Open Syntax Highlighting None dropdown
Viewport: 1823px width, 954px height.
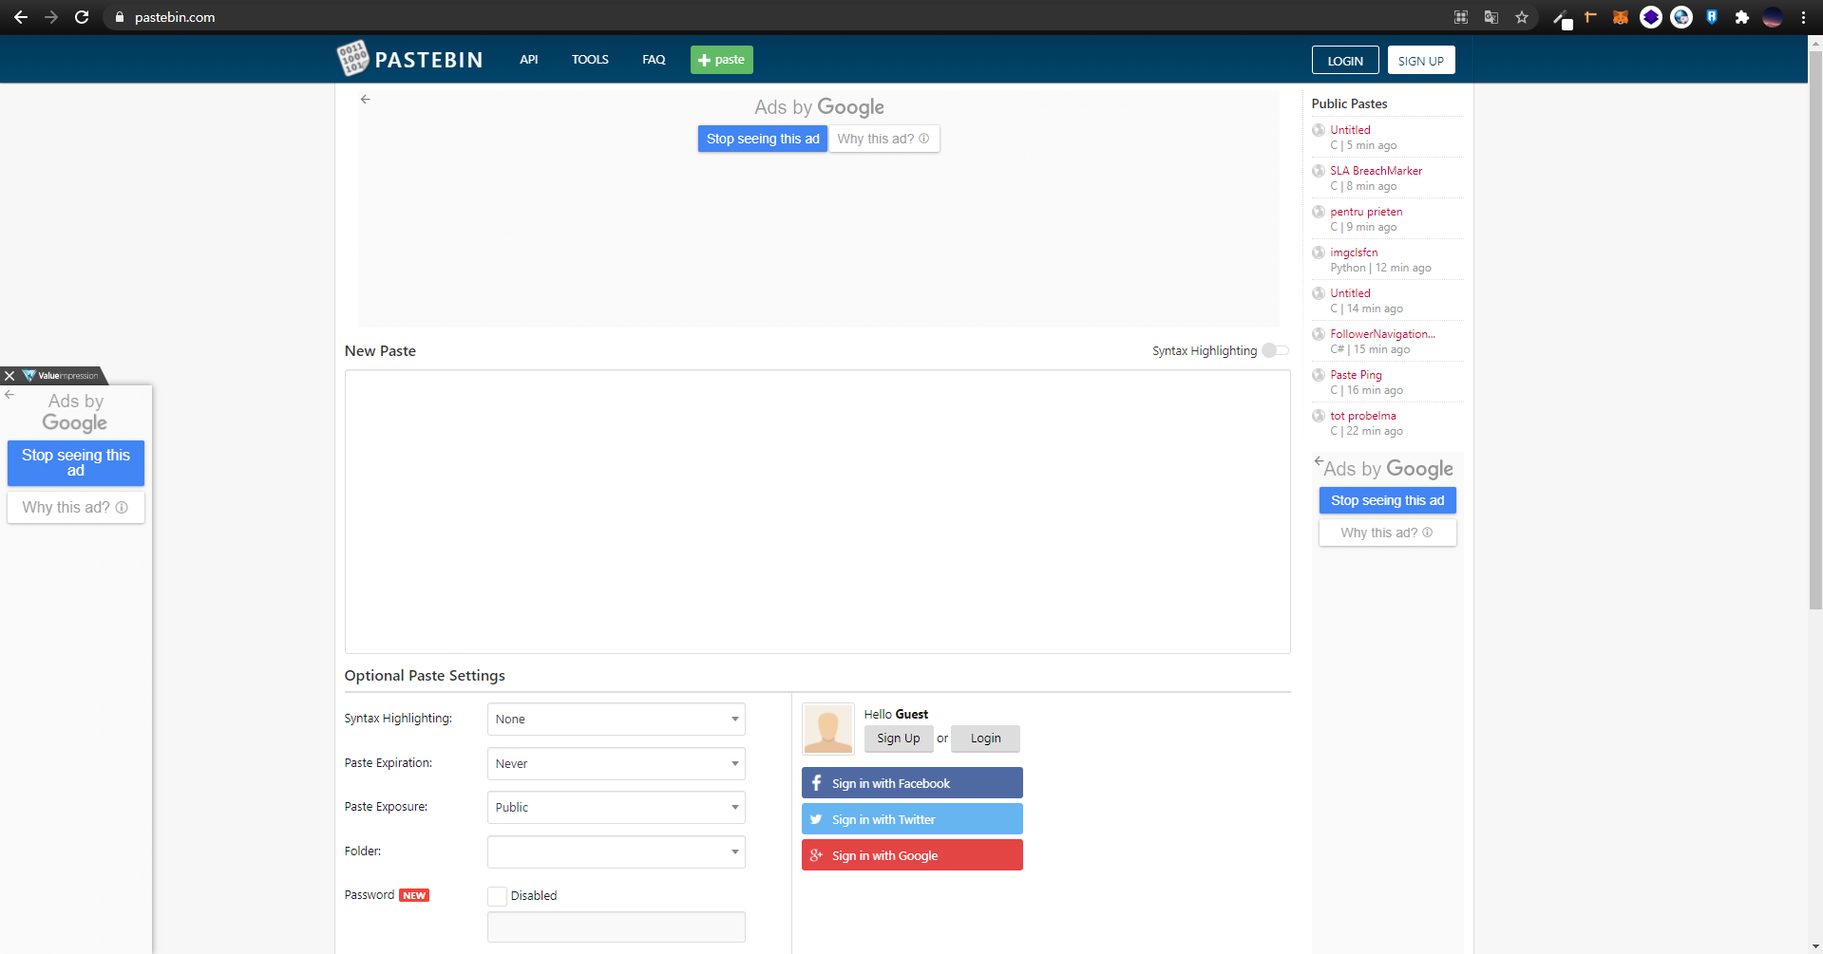[x=616, y=719]
